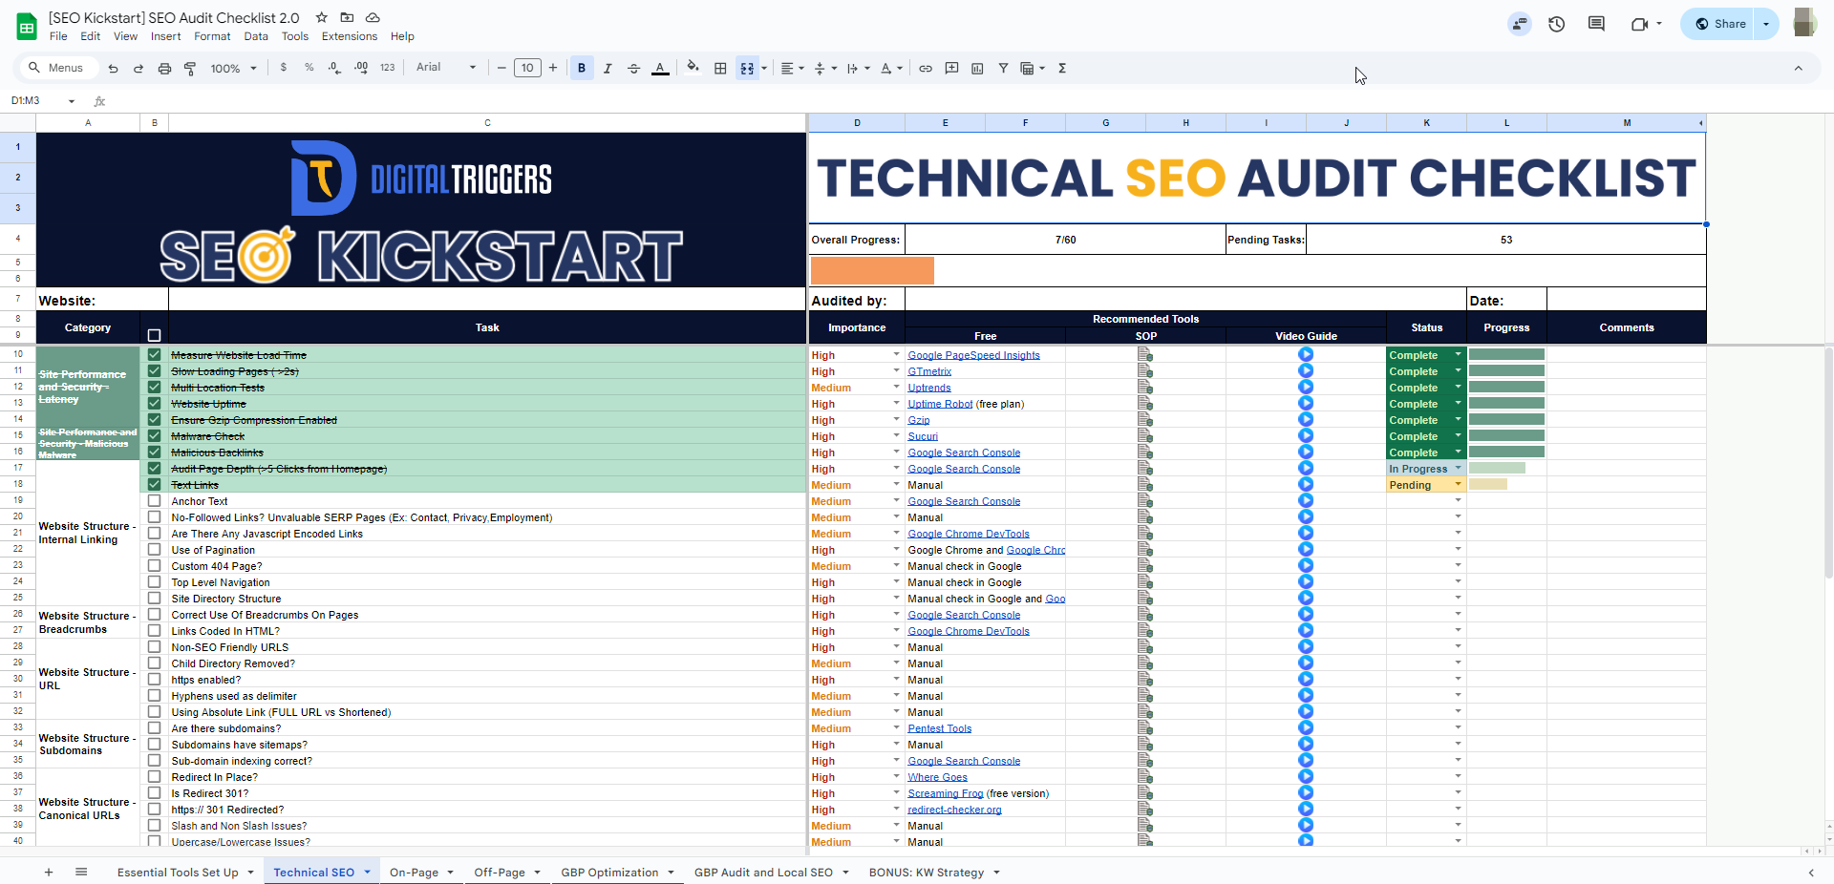Apply currency format with dollar icon
This screenshot has height=884, width=1834.
click(284, 68)
